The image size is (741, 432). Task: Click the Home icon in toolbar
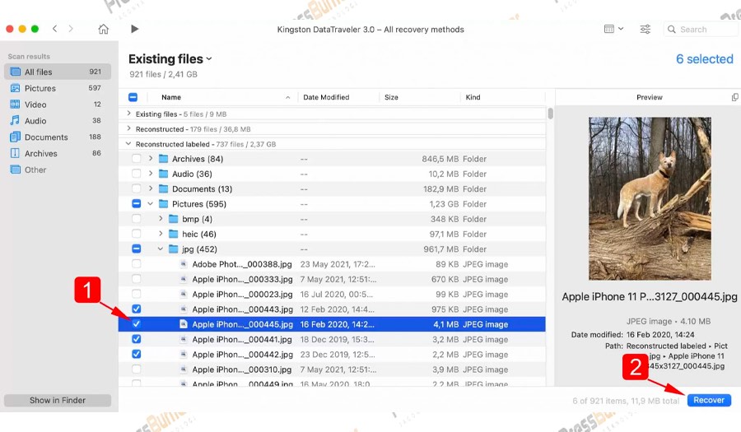click(x=103, y=30)
